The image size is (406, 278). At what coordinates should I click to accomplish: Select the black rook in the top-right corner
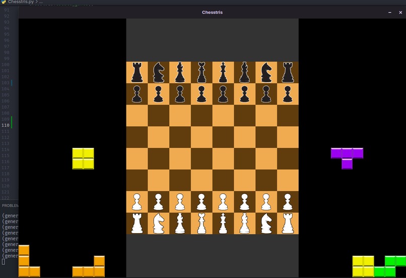(x=288, y=72)
